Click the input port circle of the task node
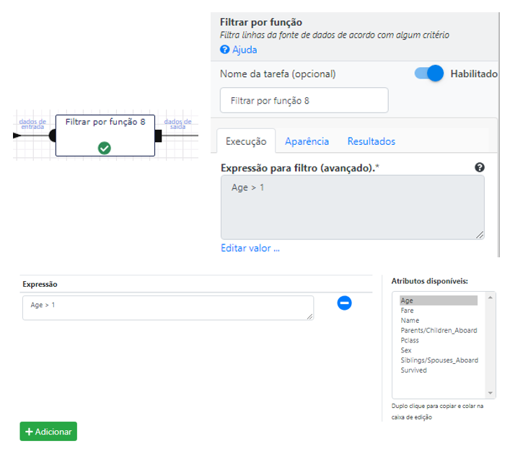 tap(53, 135)
